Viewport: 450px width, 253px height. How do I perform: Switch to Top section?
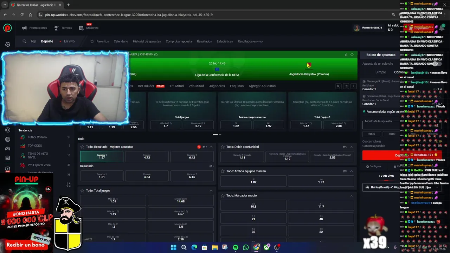coord(33,41)
